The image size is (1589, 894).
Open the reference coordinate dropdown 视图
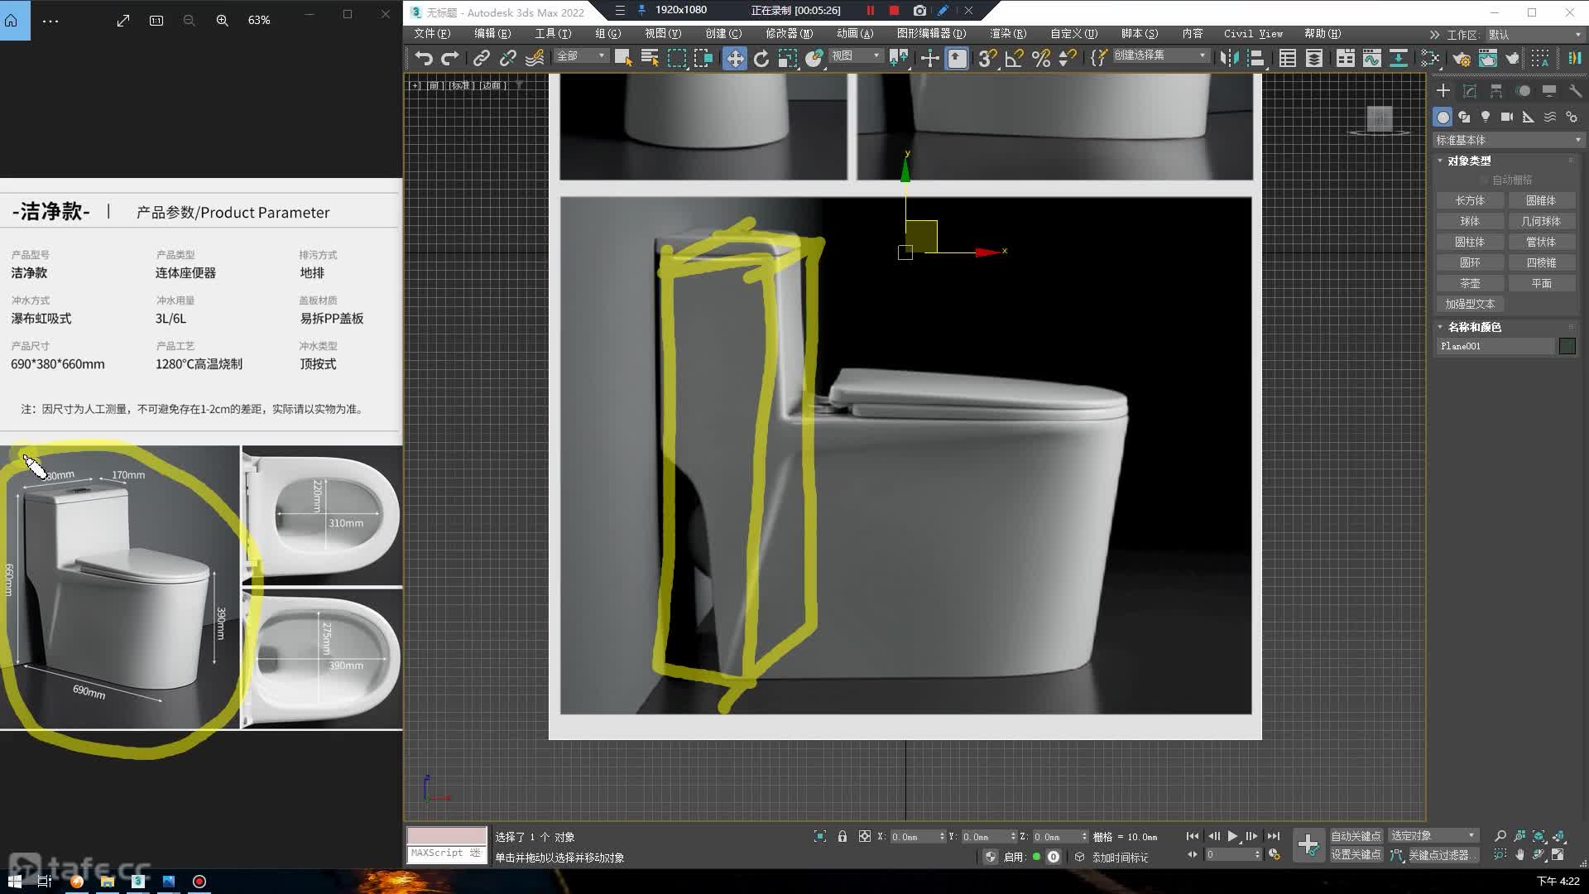pyautogui.click(x=857, y=55)
